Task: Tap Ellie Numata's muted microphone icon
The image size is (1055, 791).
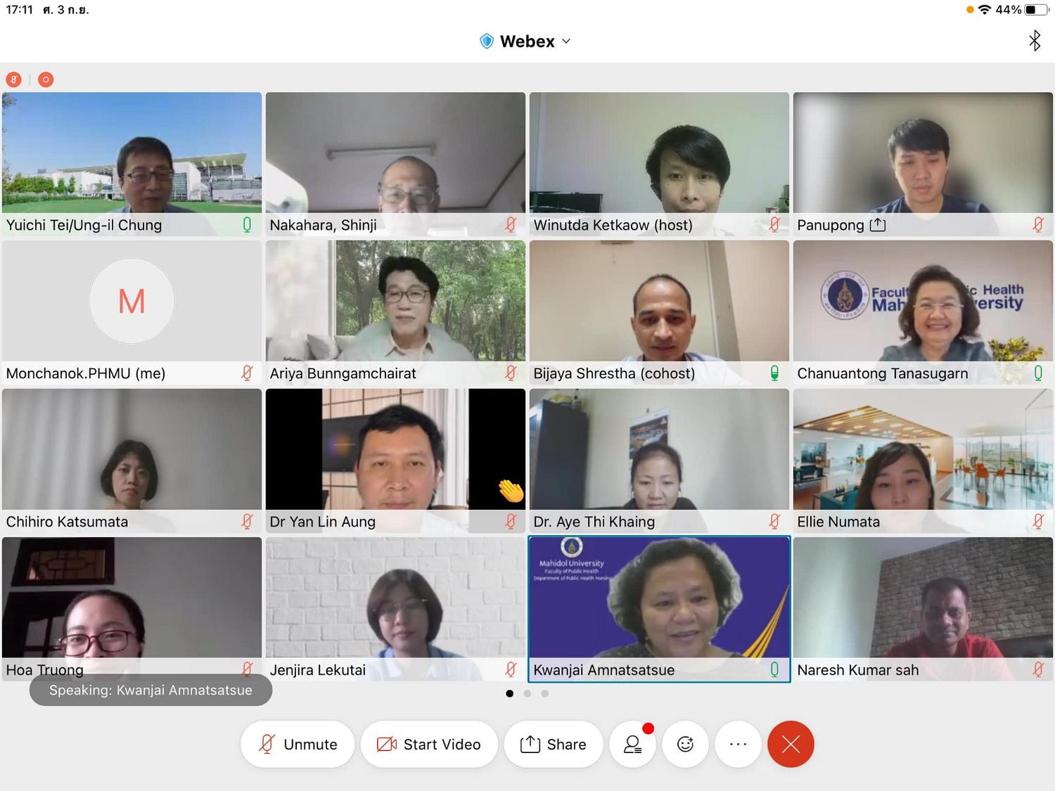Action: click(1038, 522)
